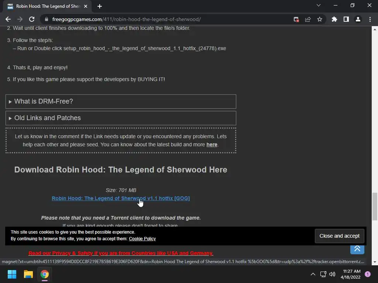The height and width of the screenshot is (283, 378).
Task: Follow the 'here' latest build link
Action: (212, 144)
